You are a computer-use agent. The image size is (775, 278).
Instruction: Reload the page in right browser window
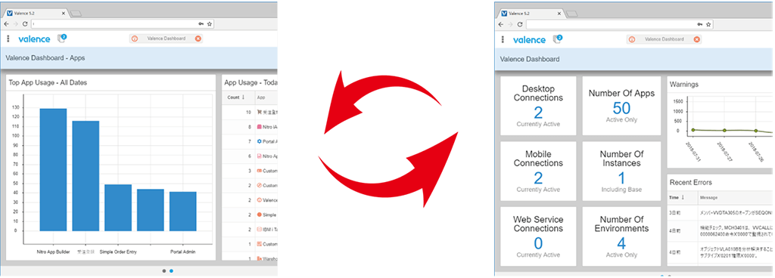(x=520, y=24)
